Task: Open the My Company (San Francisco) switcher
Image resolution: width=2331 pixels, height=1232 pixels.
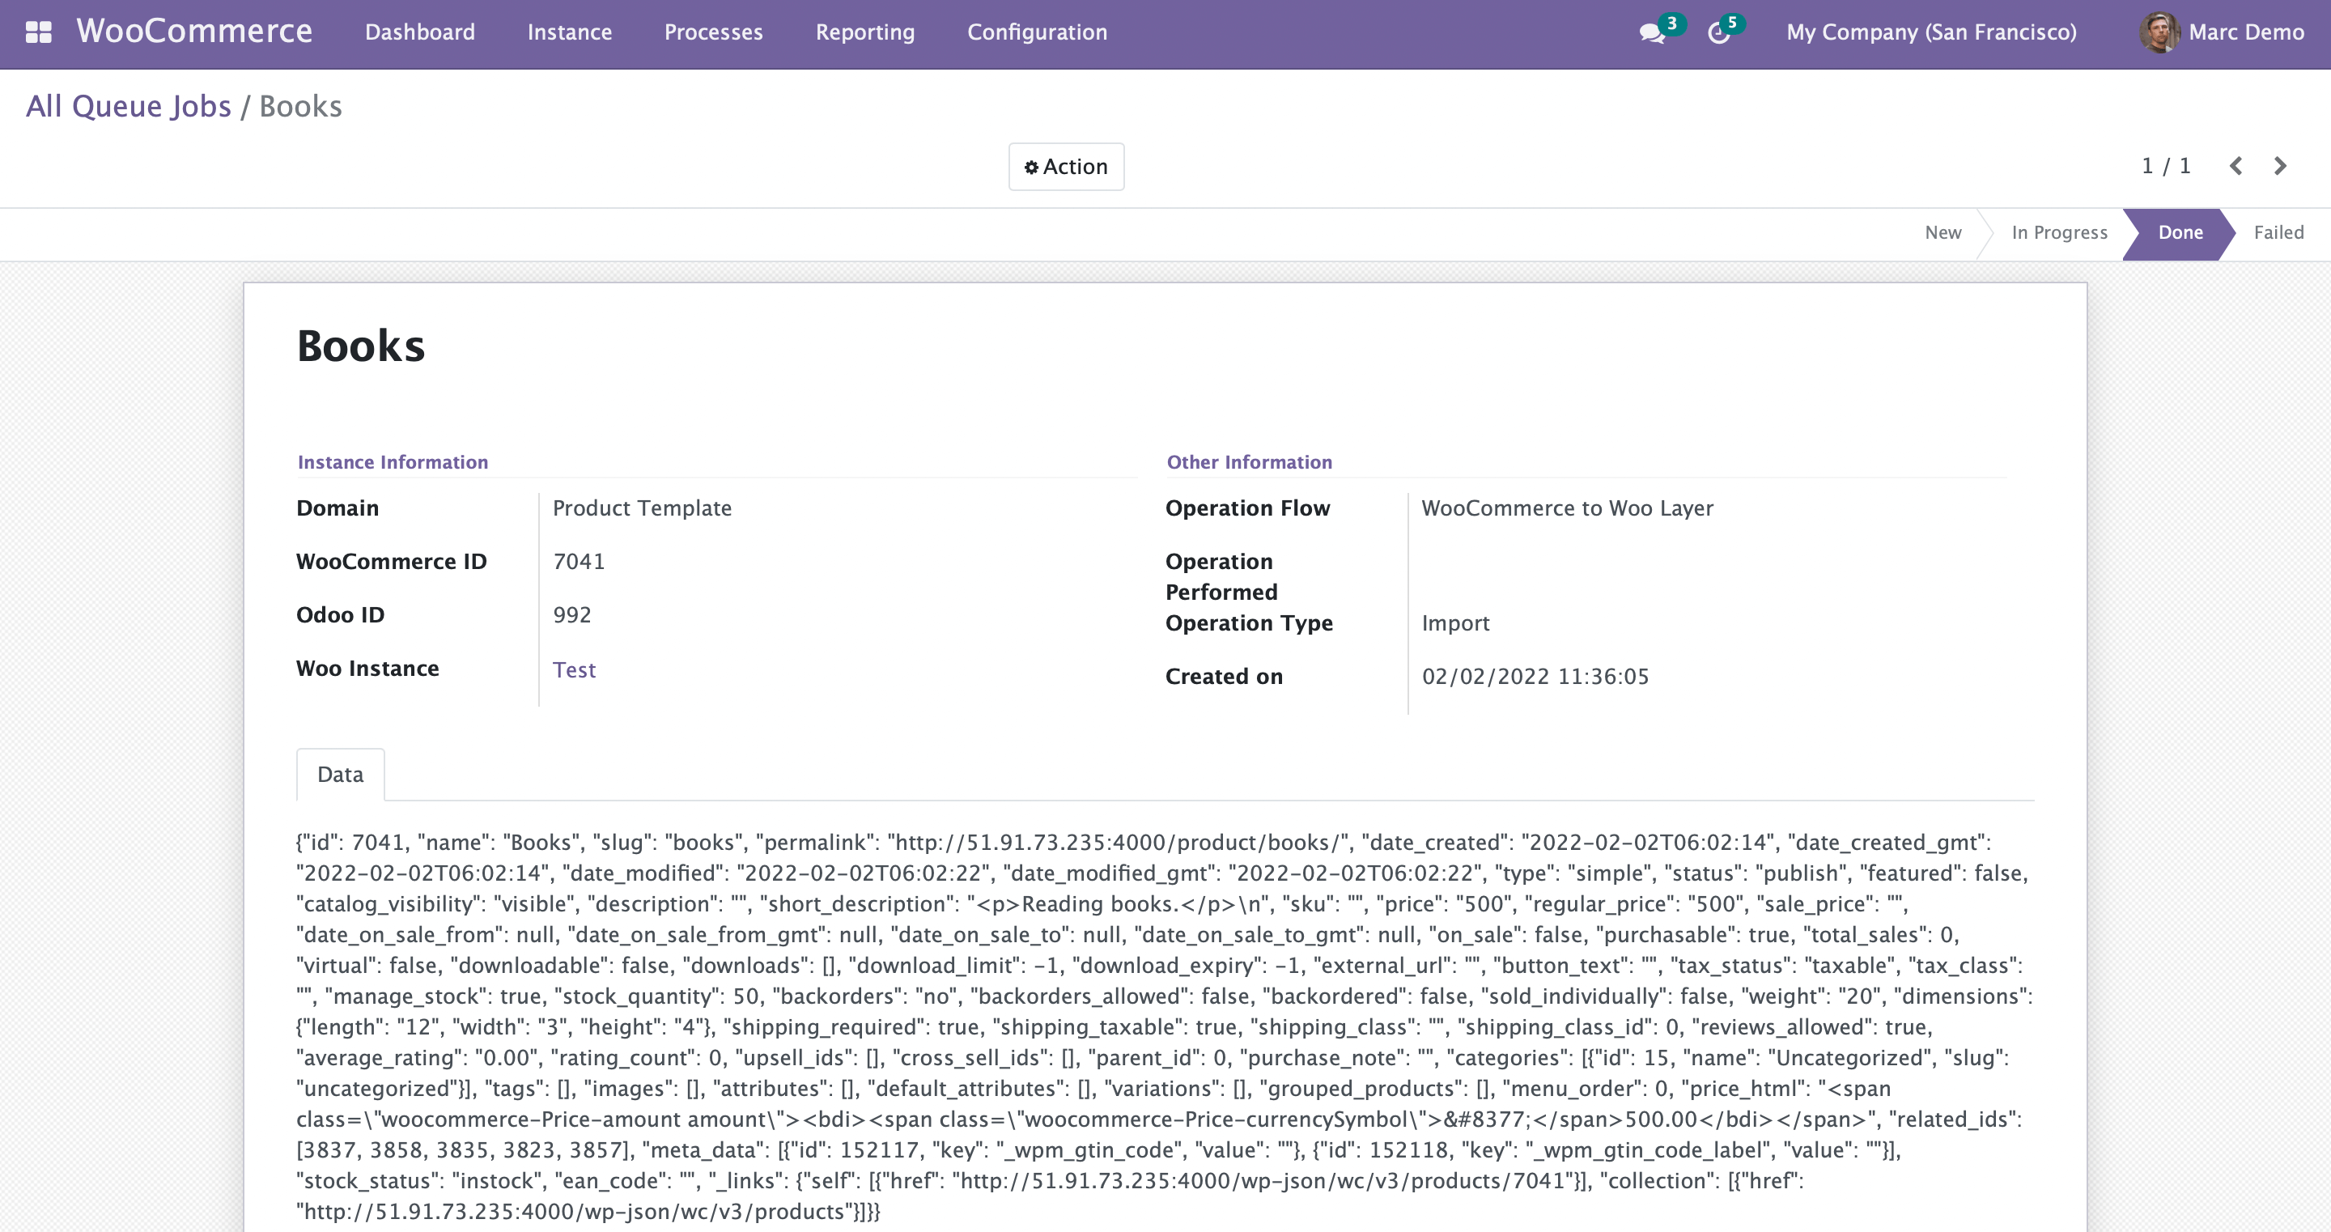Action: click(1931, 32)
